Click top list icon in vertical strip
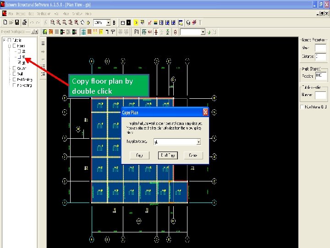 point(43,44)
